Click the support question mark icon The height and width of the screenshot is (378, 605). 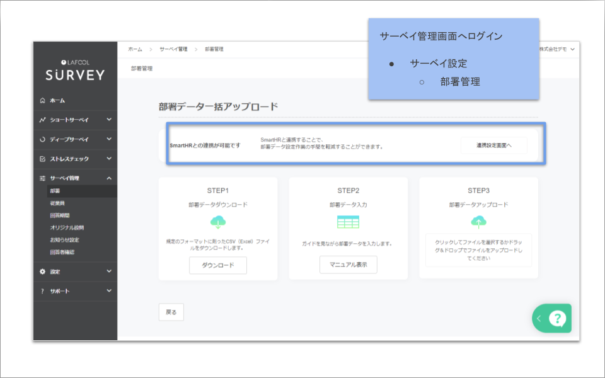[42, 291]
